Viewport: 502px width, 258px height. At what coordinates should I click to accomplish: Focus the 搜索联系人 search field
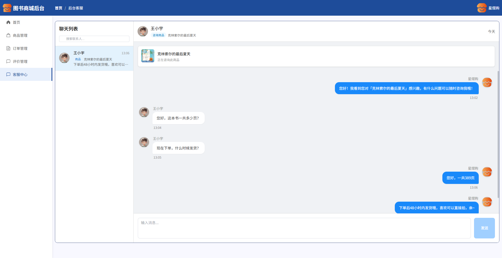click(x=94, y=39)
